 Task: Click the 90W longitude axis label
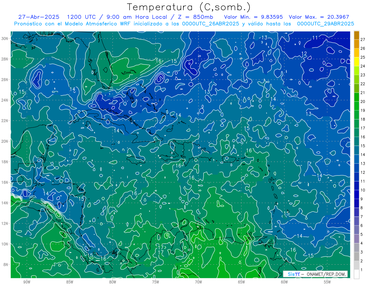[x=27, y=282]
